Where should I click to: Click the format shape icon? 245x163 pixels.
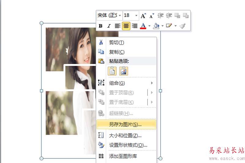101,145
